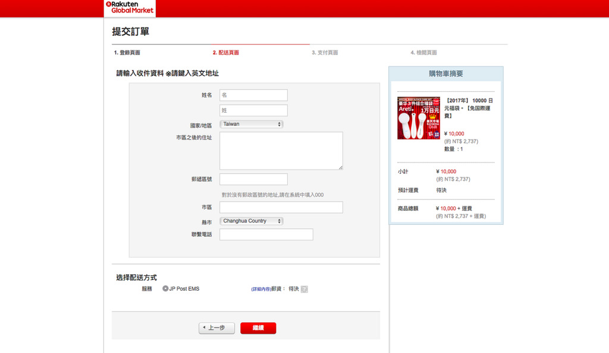
Task: Click the postage help question mark icon
Action: tap(304, 290)
